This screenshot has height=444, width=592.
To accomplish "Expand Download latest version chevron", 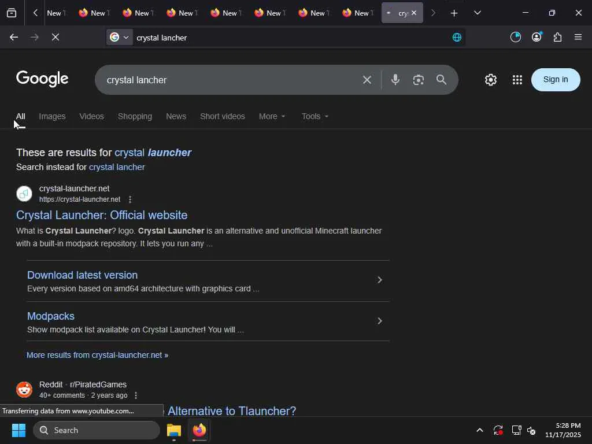I will (380, 280).
